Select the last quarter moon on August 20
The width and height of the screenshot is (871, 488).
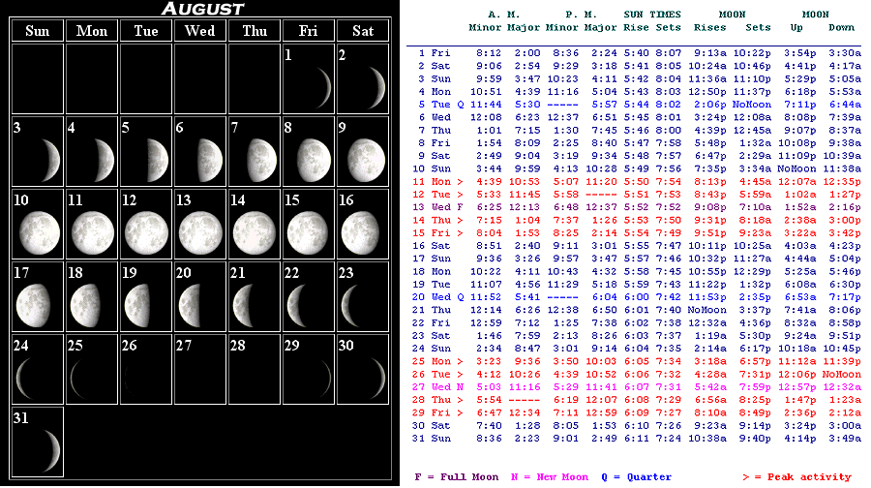(x=202, y=305)
